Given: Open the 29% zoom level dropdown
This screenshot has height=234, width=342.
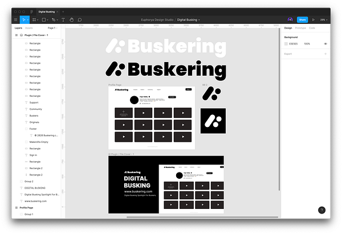Looking at the screenshot, I should pyautogui.click(x=324, y=20).
